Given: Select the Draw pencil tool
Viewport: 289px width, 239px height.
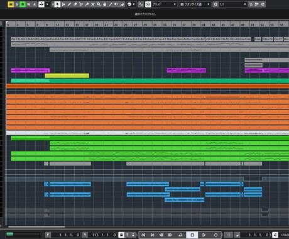Looking at the screenshot, I should 69,4.
